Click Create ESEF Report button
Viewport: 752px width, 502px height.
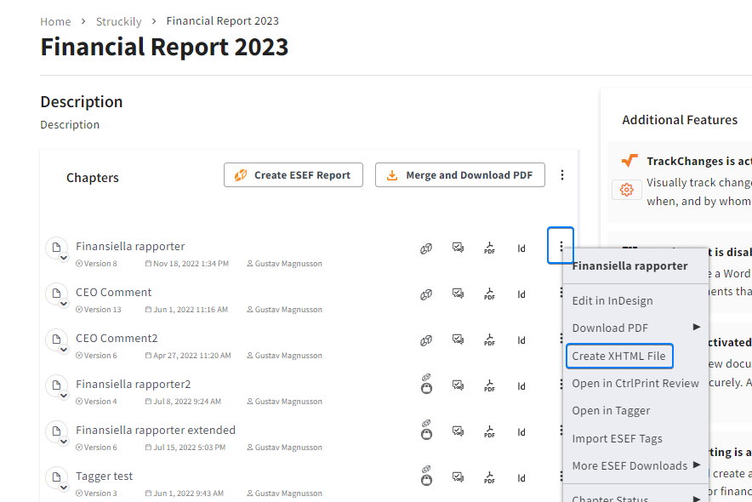tap(293, 175)
